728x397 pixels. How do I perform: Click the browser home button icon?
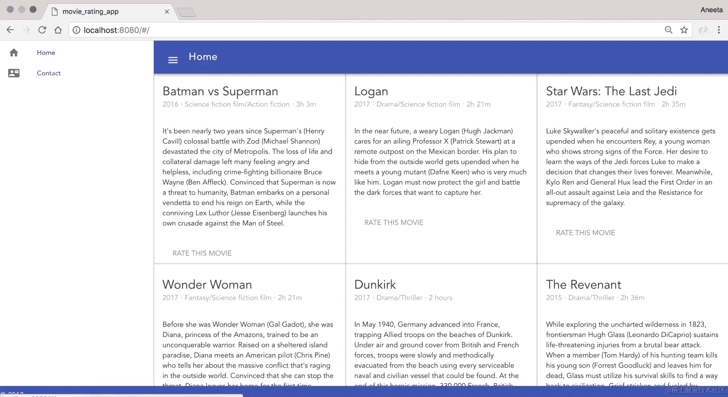58,30
